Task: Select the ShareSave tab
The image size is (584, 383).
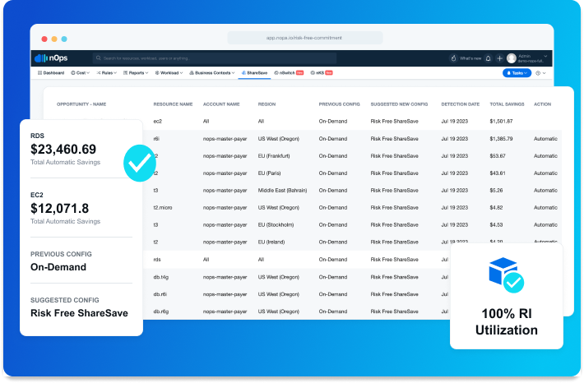Action: pyautogui.click(x=254, y=73)
